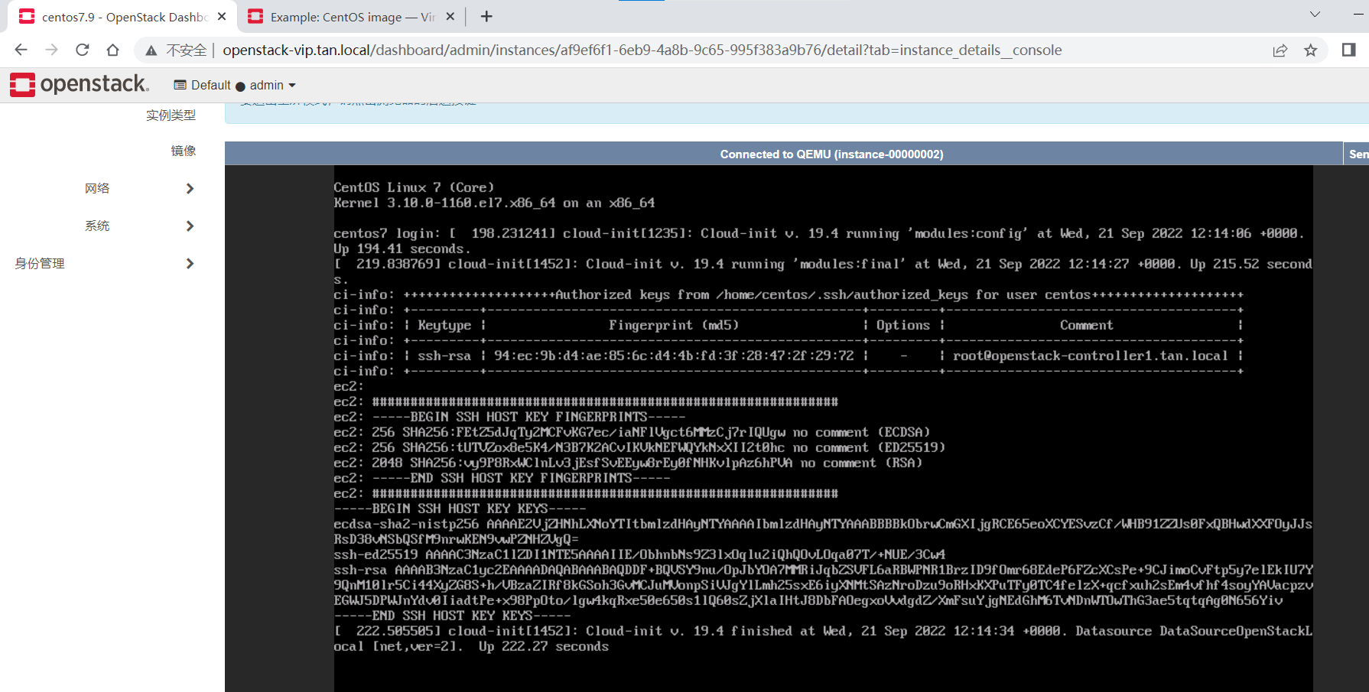
Task: Show the 不安全 site security info
Action: (177, 50)
